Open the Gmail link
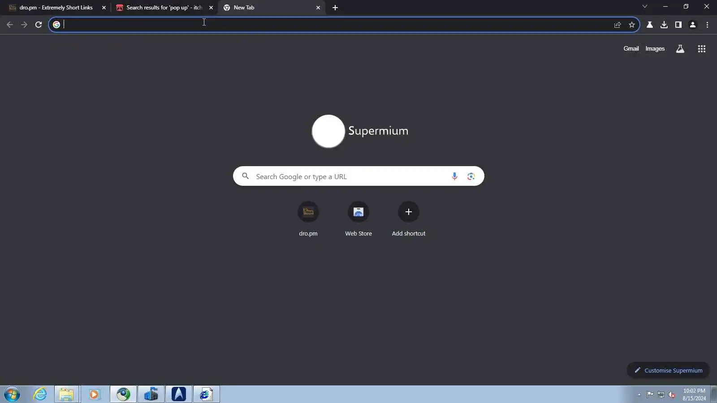This screenshot has width=717, height=403. [x=631, y=49]
